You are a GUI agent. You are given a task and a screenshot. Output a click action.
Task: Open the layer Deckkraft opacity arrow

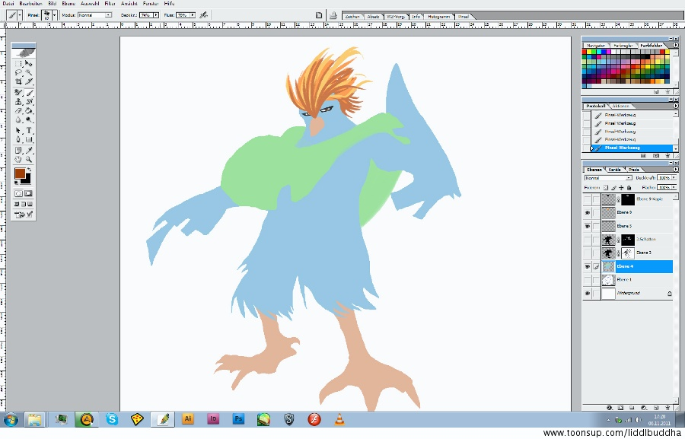pos(674,178)
